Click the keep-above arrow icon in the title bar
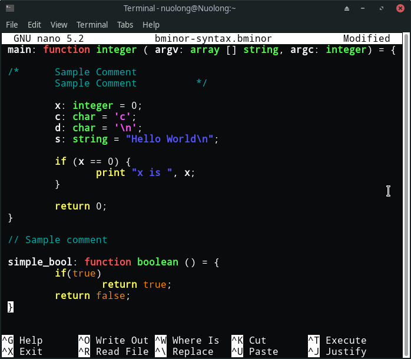 (x=346, y=8)
